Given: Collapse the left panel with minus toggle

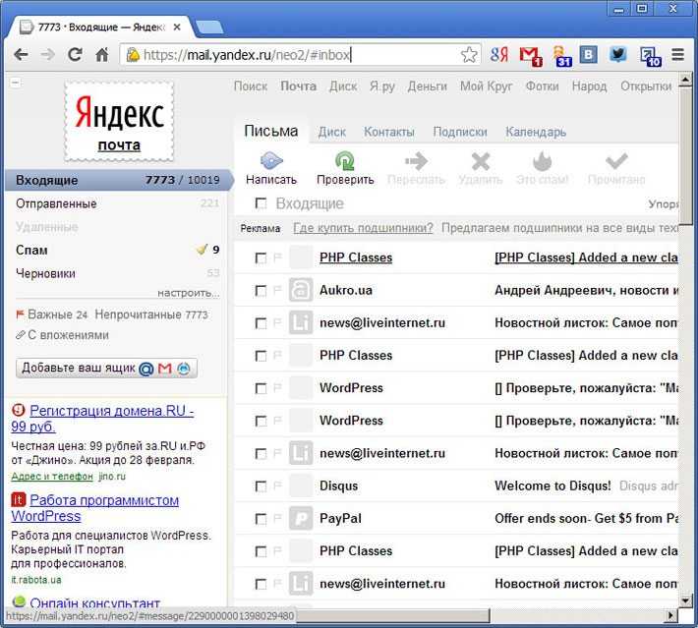Looking at the screenshot, I should click(x=15, y=83).
